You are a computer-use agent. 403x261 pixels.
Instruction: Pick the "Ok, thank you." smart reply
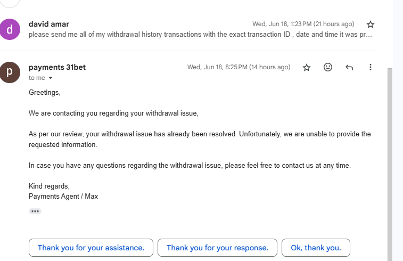point(316,248)
